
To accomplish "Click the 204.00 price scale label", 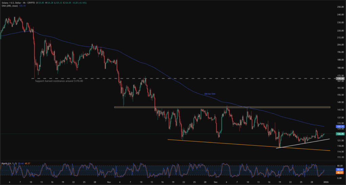I will click(341, 45).
